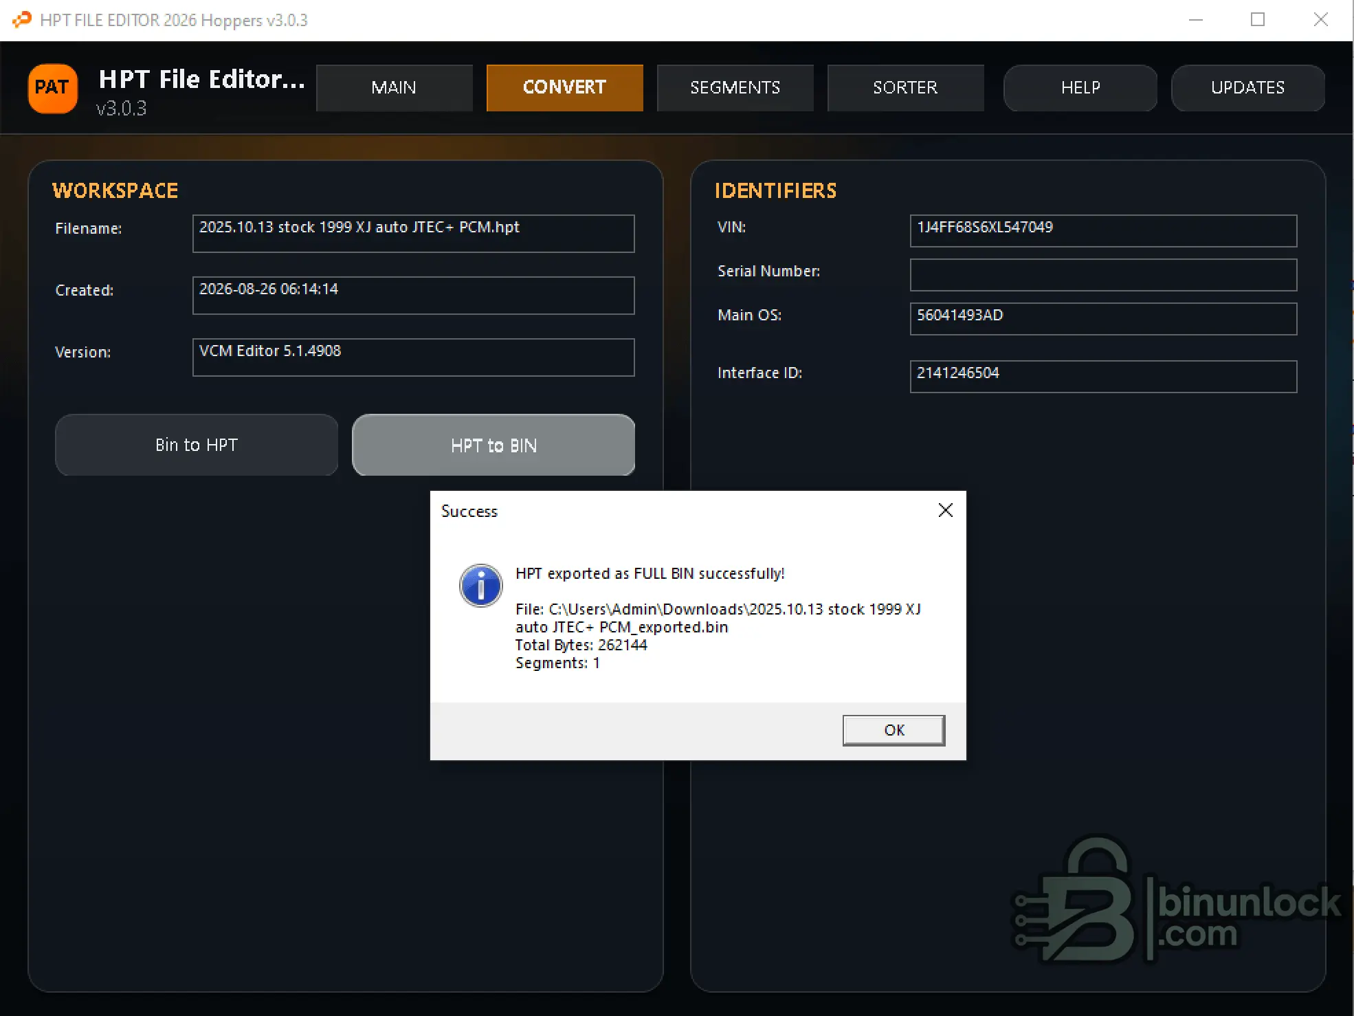The width and height of the screenshot is (1354, 1016).
Task: Select the Version field
Action: (413, 357)
